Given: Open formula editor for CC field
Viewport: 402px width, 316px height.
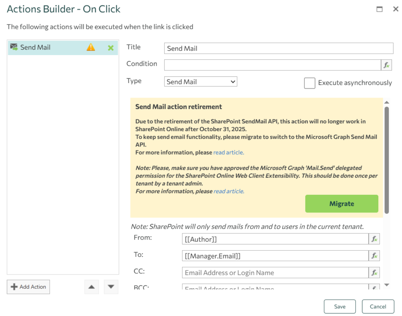Looking at the screenshot, I should (374, 273).
